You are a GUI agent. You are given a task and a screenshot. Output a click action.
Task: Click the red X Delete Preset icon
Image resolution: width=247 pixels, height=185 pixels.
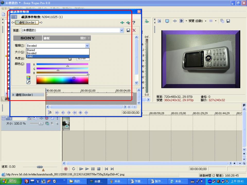[134, 30]
